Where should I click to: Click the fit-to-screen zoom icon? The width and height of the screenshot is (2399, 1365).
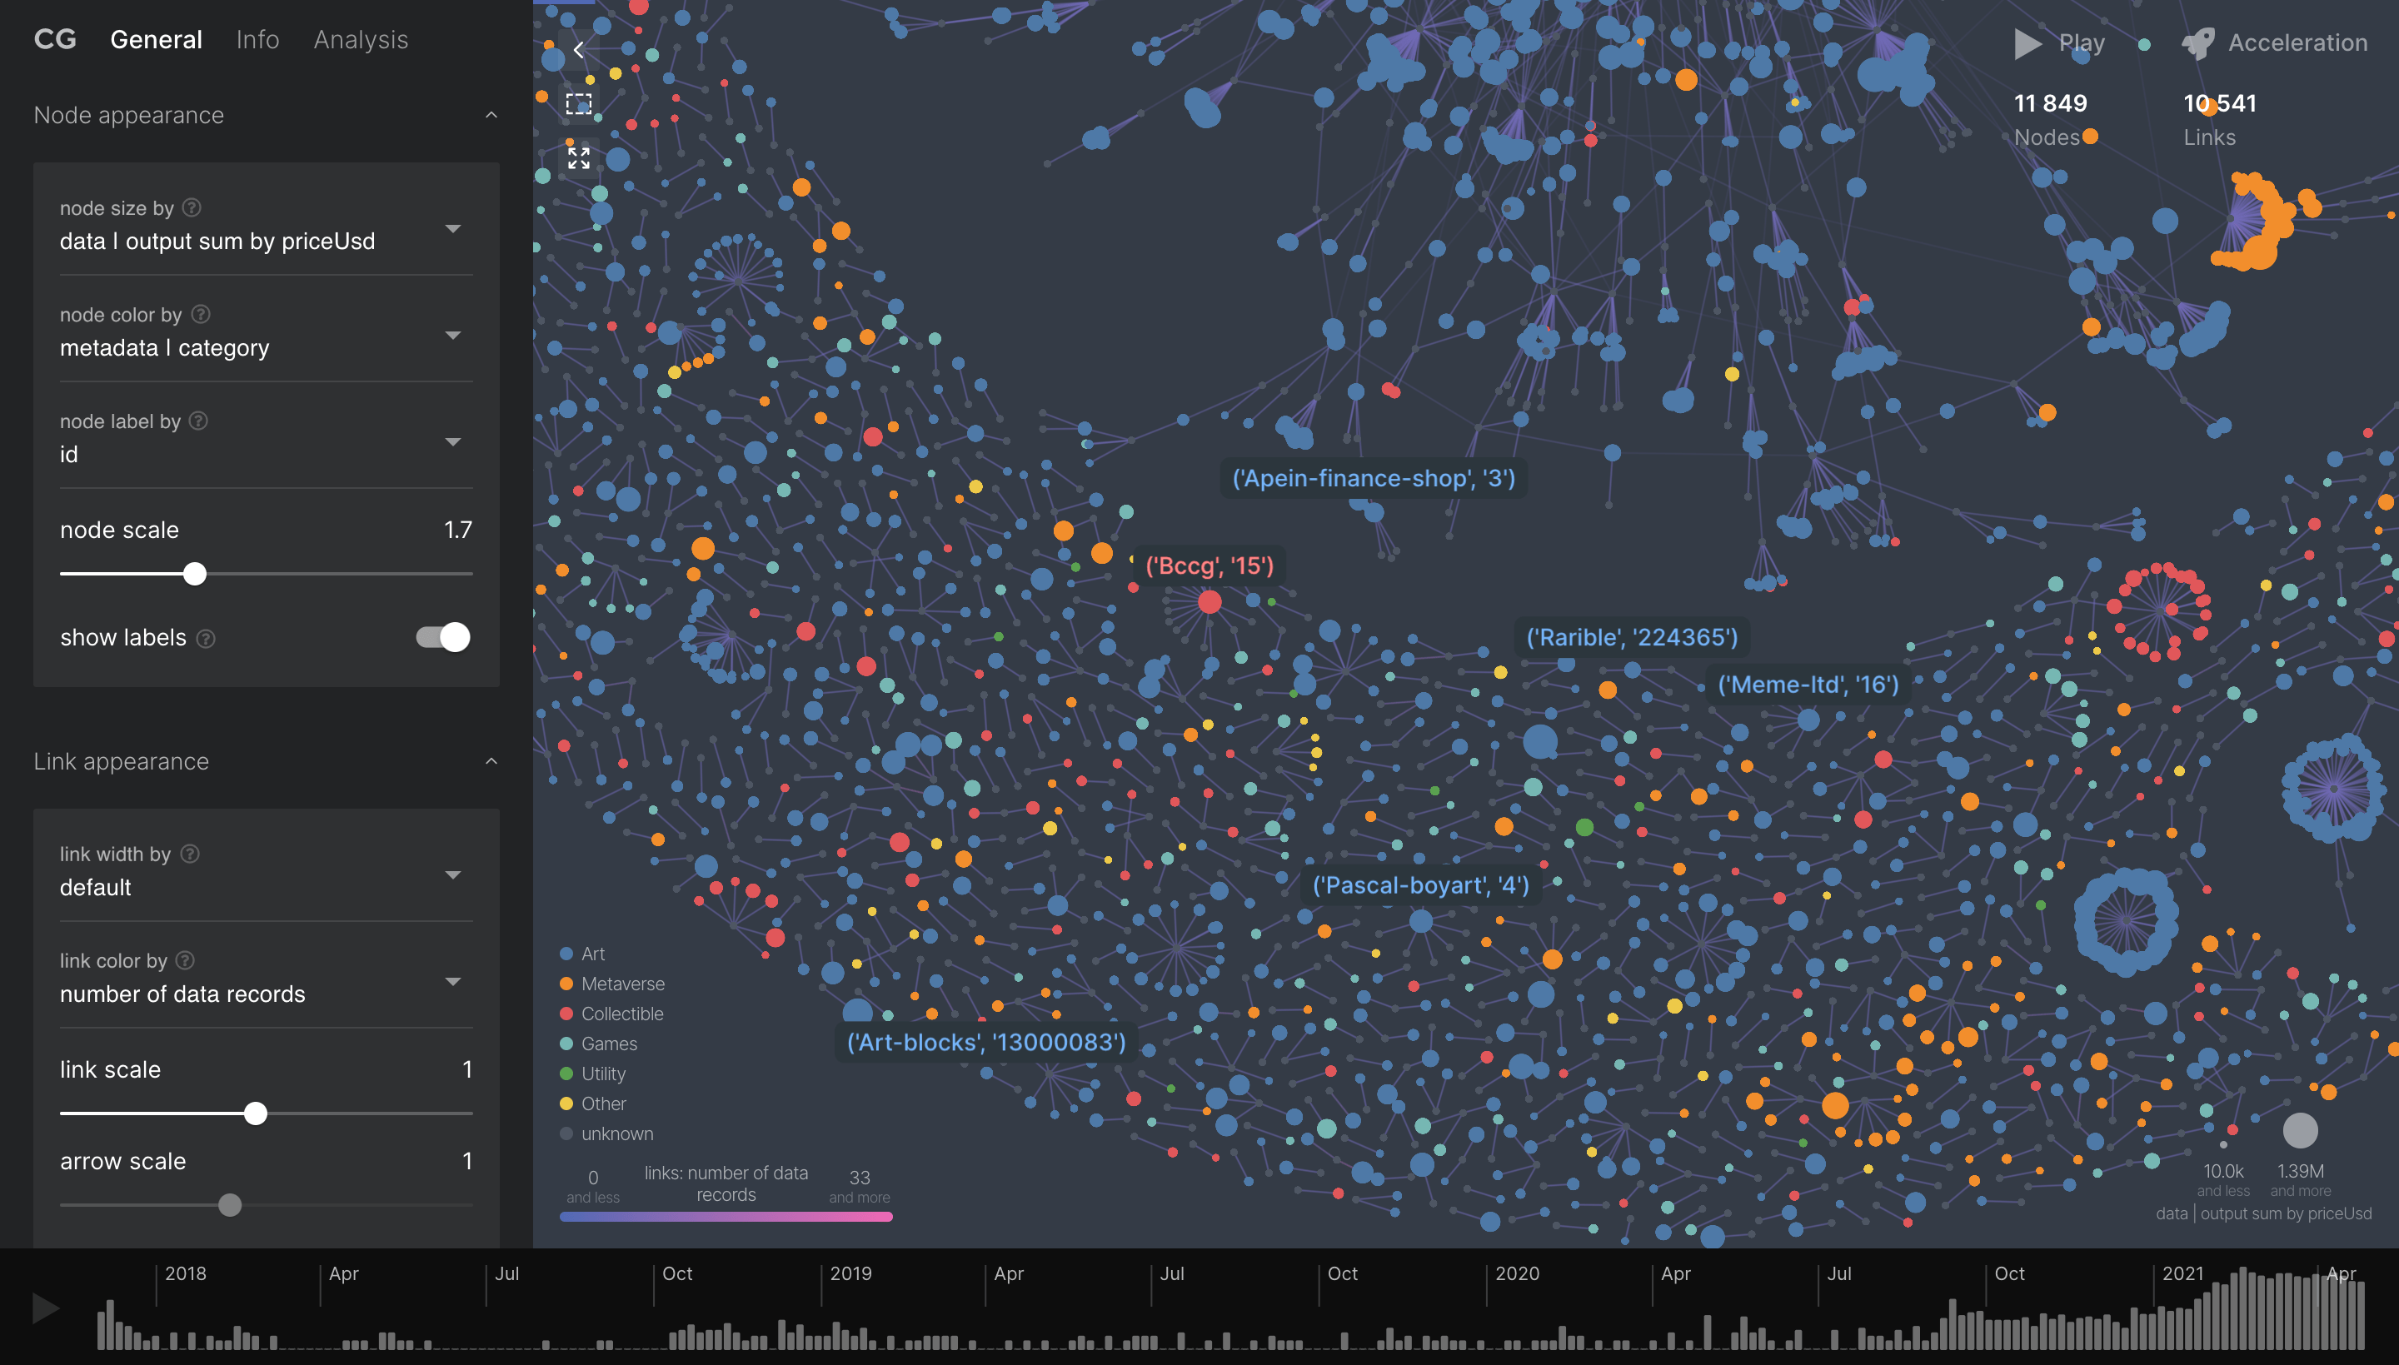580,158
